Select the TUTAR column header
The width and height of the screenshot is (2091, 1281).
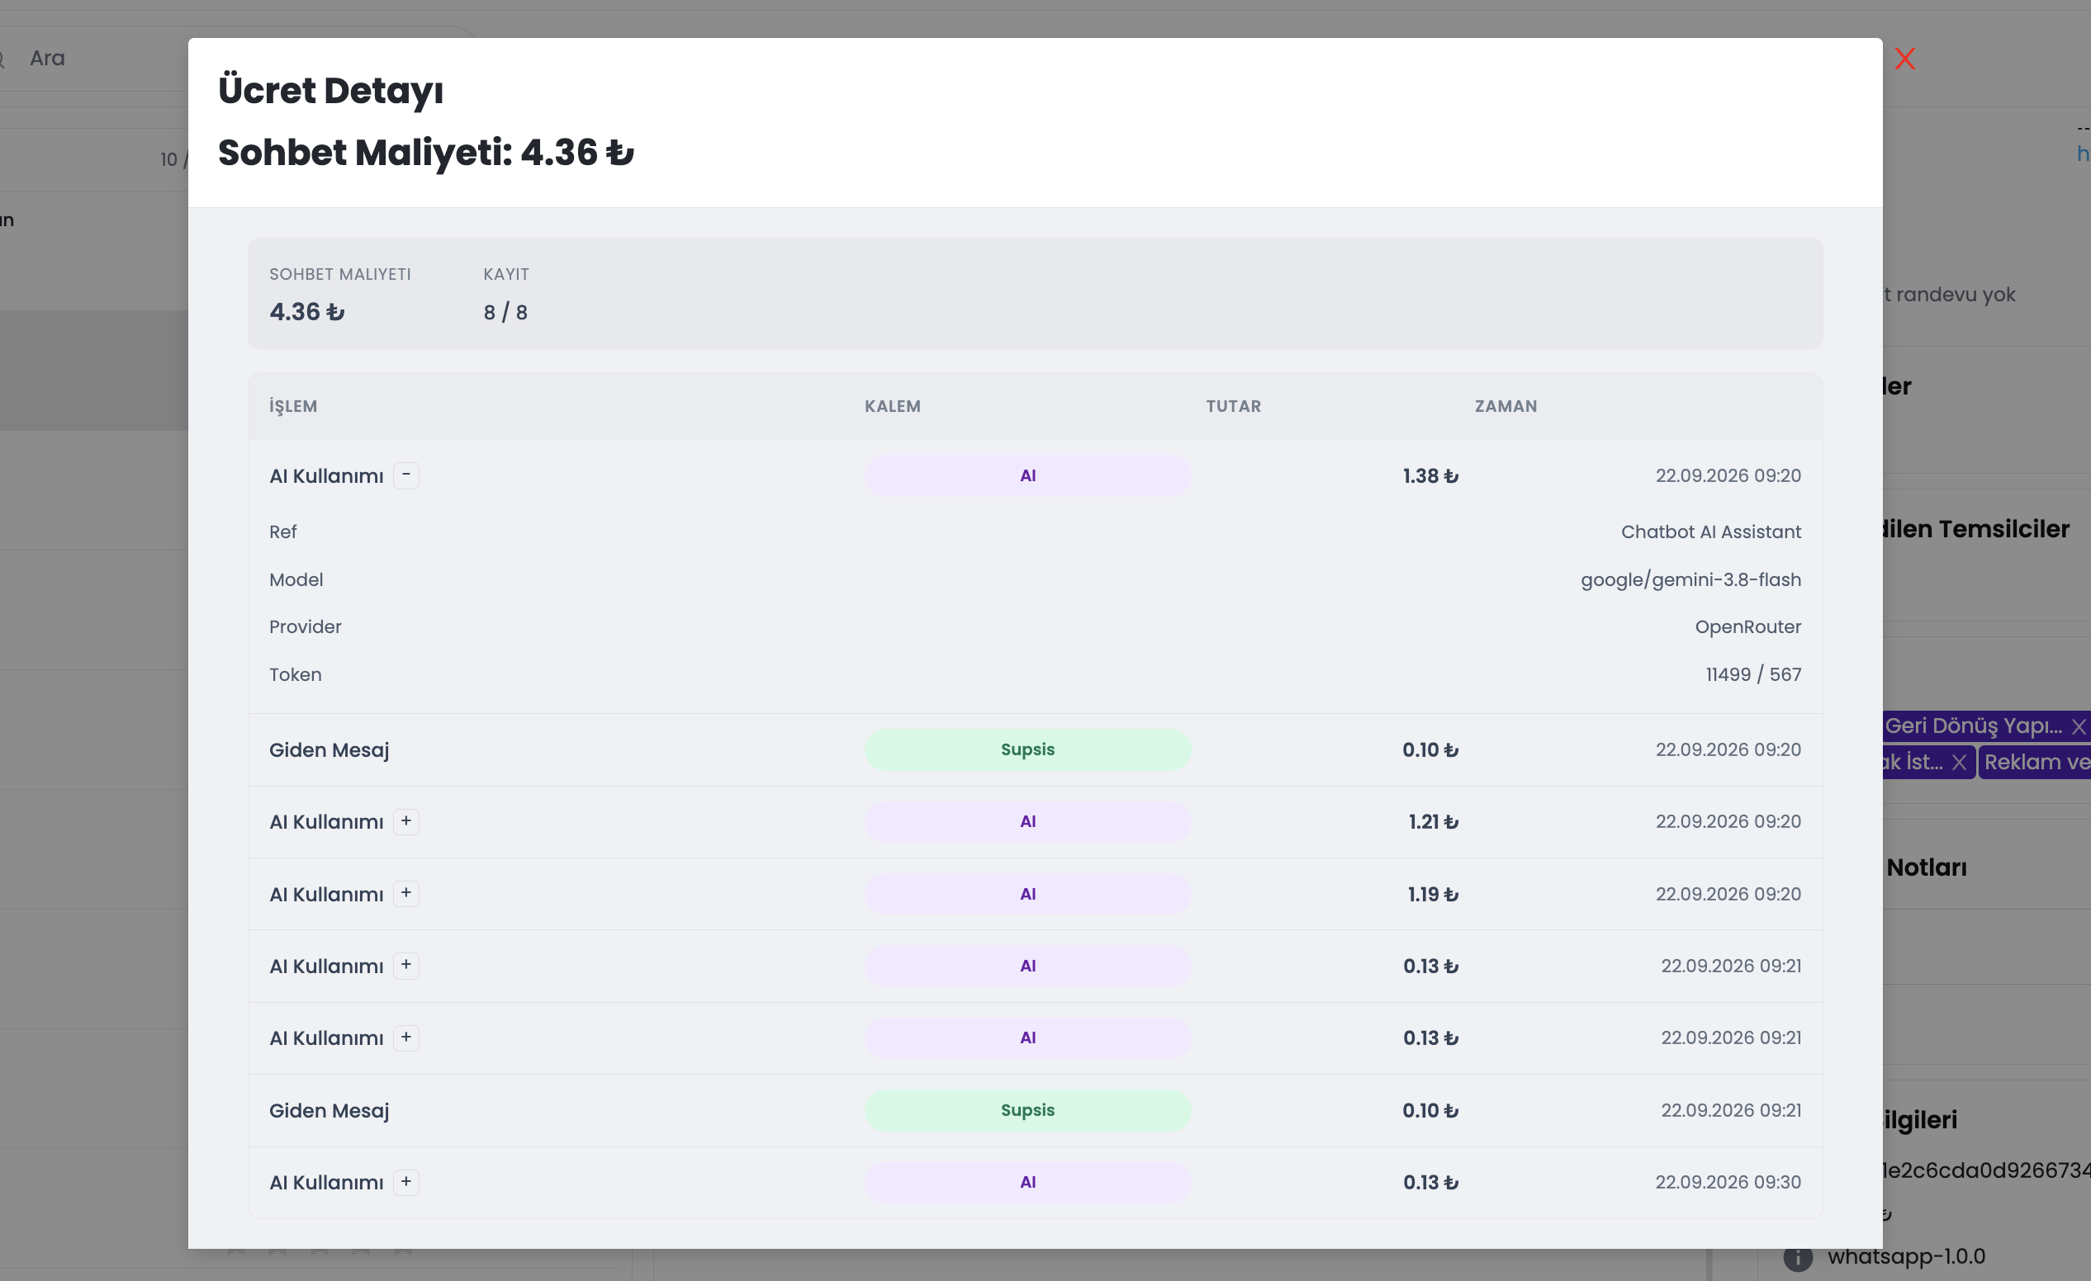[x=1234, y=406]
